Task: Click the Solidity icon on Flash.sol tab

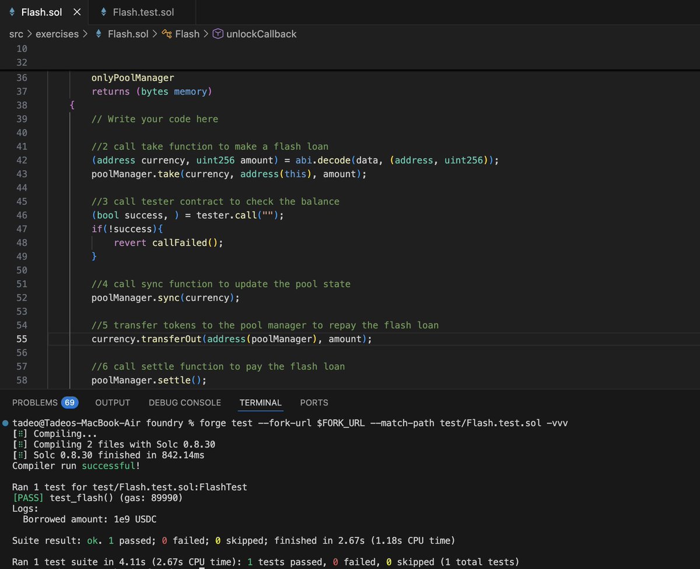Action: pos(10,11)
